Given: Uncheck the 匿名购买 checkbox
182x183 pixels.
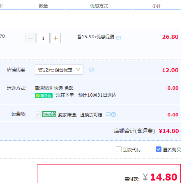Looking at the screenshot, I should pyautogui.click(x=159, y=149).
